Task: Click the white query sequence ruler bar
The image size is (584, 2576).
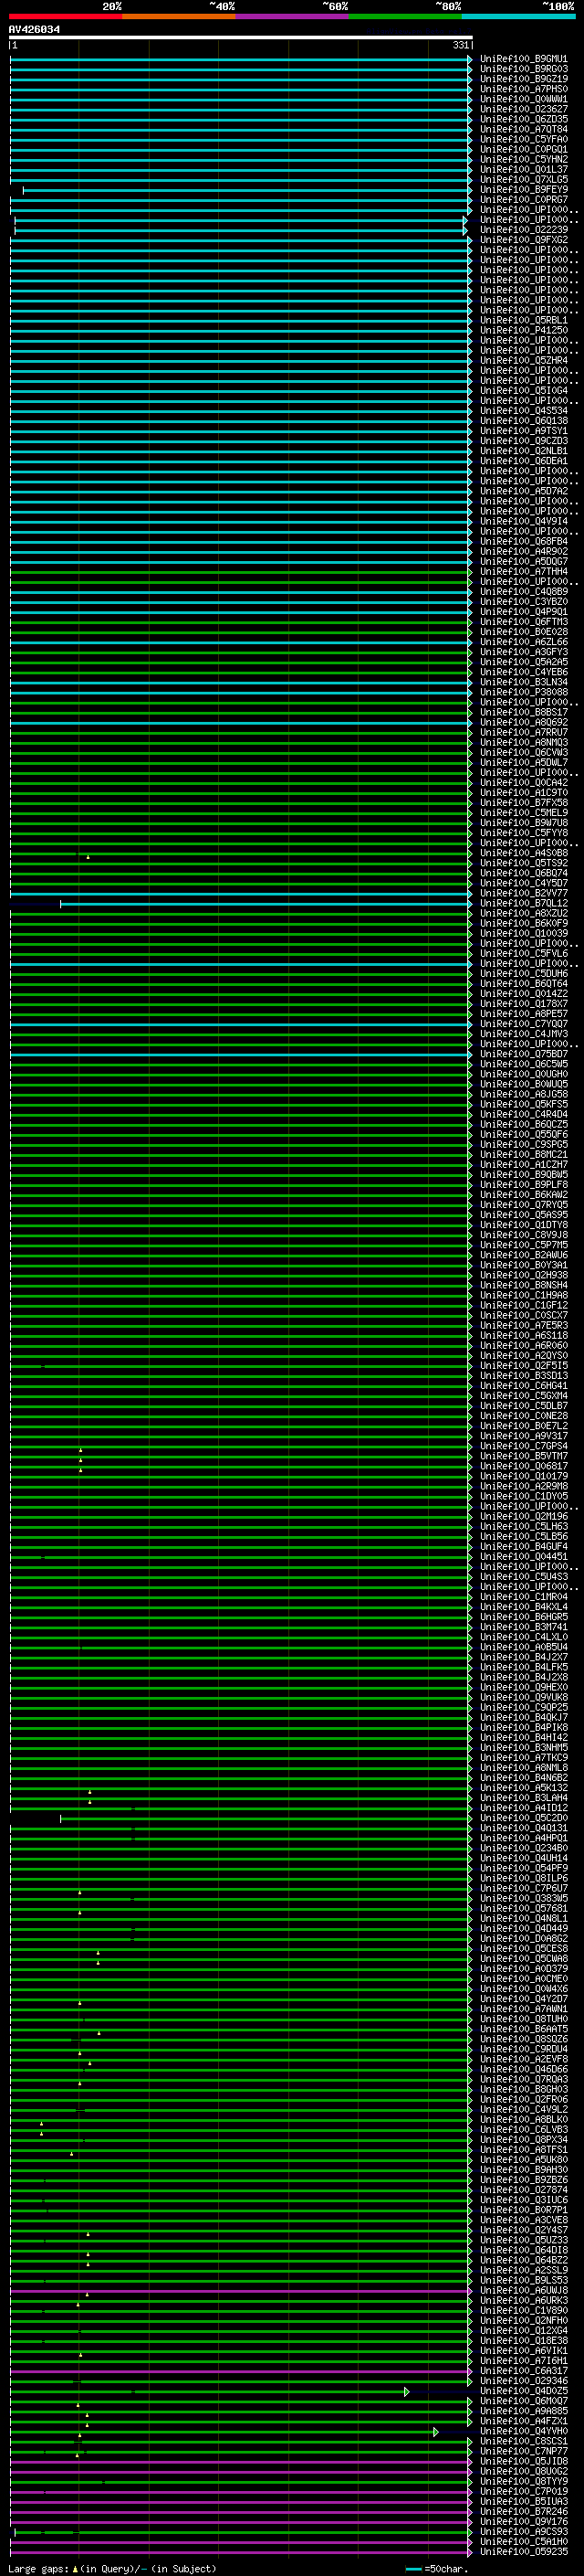Action: [x=241, y=37]
